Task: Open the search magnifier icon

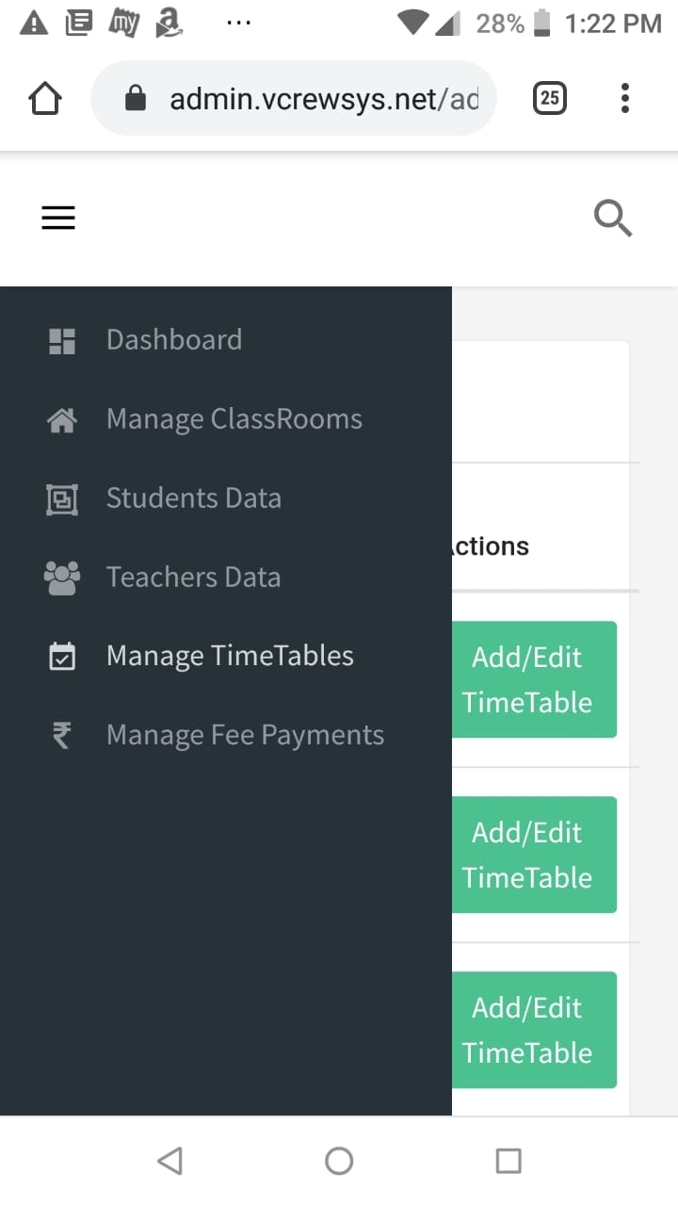Action: tap(613, 219)
